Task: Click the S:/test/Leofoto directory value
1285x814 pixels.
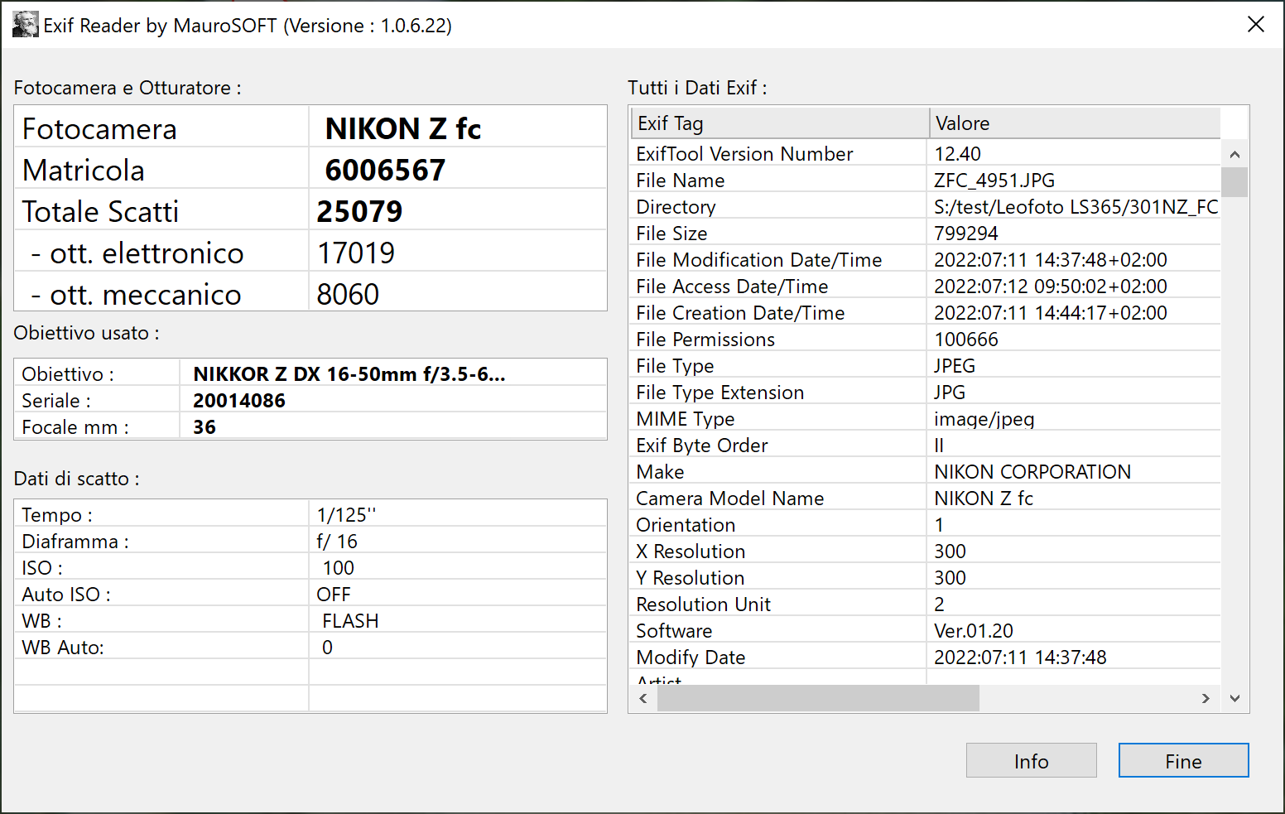Action: (x=1076, y=207)
